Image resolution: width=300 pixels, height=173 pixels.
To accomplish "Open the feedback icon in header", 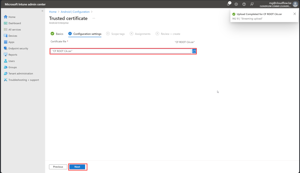I will pyautogui.click(x=252, y=4).
